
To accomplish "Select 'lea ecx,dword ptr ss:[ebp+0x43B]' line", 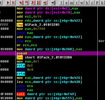I will 49,82.
